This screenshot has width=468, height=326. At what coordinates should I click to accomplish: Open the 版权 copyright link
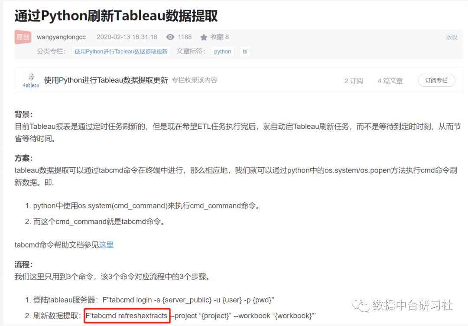[452, 37]
